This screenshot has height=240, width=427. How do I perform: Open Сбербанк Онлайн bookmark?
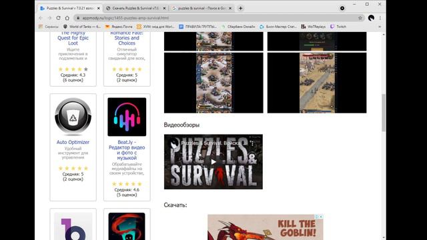tap(238, 27)
